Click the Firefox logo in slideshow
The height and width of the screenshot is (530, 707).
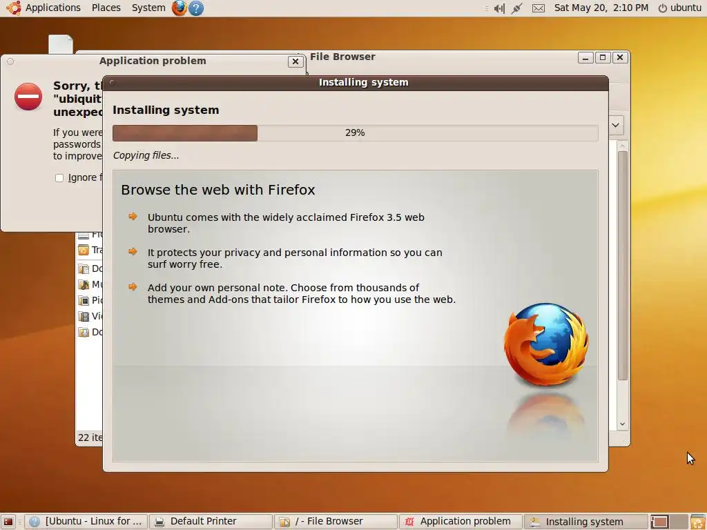tap(546, 345)
